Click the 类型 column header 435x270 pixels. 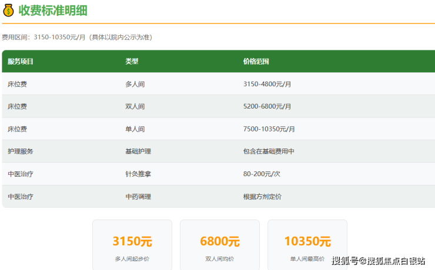pyautogui.click(x=132, y=61)
